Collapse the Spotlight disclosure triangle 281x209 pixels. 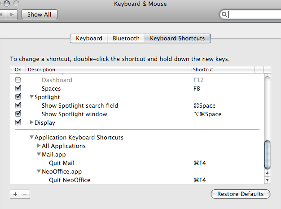click(31, 97)
